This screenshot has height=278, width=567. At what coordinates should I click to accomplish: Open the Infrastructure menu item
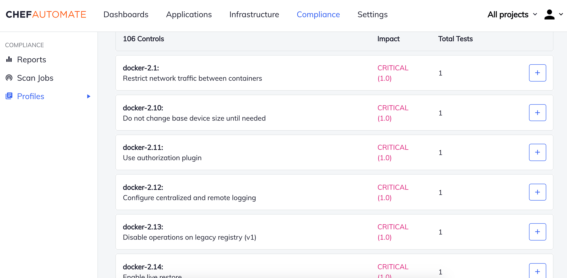(254, 14)
